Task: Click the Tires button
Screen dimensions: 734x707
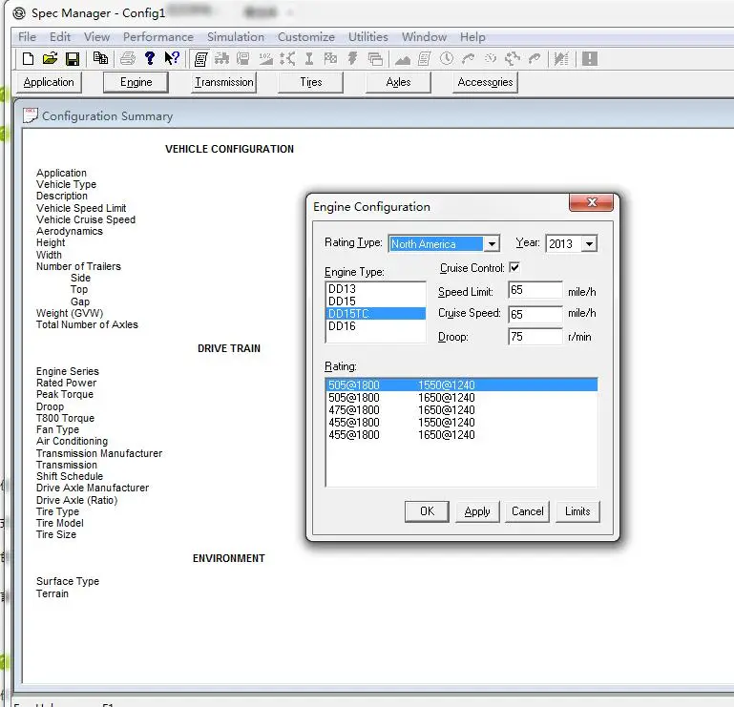Action: [x=311, y=82]
